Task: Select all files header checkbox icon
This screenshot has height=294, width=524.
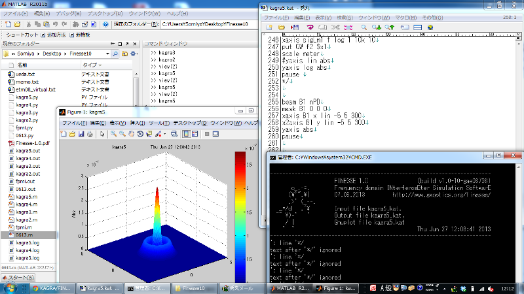Action: point(11,65)
